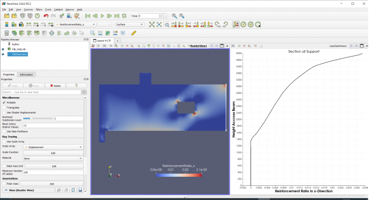This screenshot has height=200, width=370.
Task: Open the ReinforcementRatio_x coloring dropdown
Action: pyautogui.click(x=75, y=24)
